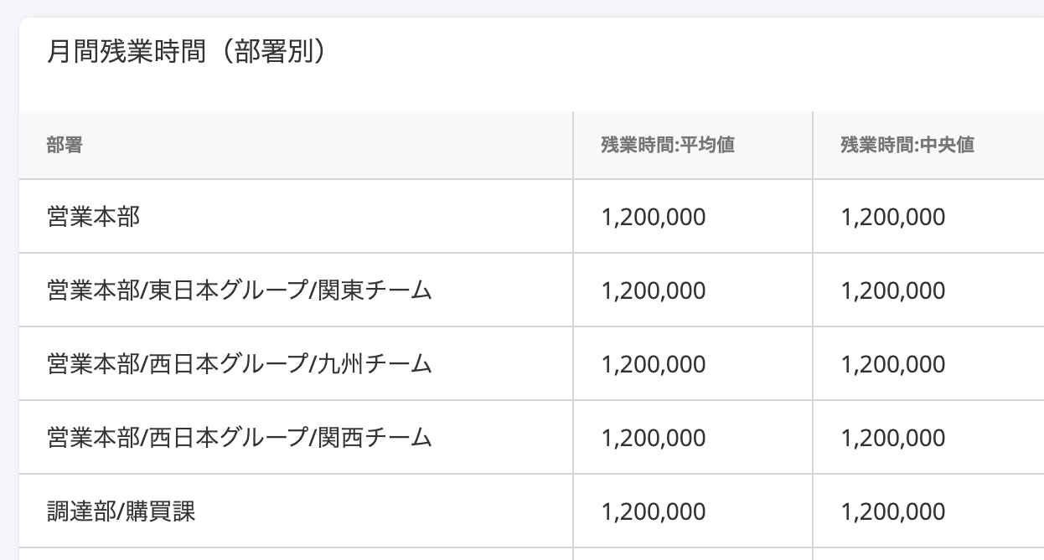Image resolution: width=1044 pixels, height=560 pixels.
Task: Click the average value for 営業本部
Action: click(x=654, y=218)
